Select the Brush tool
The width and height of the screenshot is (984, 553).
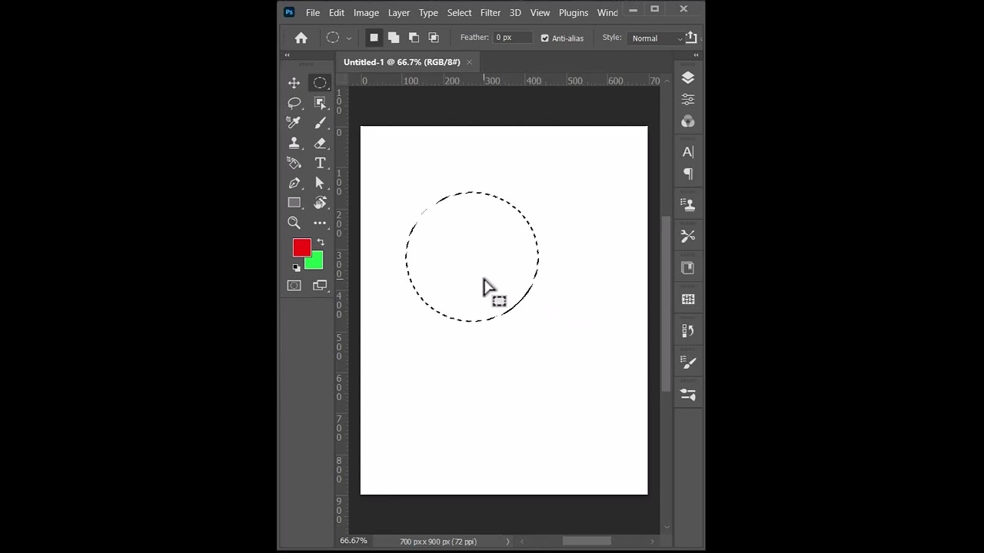[320, 123]
